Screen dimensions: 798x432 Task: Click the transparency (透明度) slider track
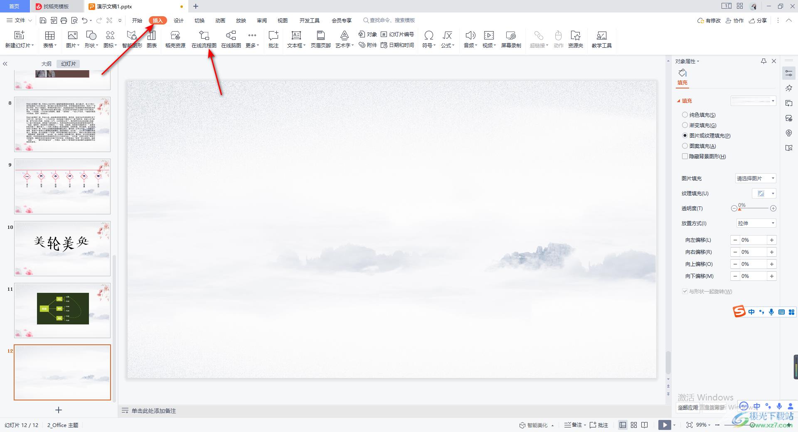753,208
